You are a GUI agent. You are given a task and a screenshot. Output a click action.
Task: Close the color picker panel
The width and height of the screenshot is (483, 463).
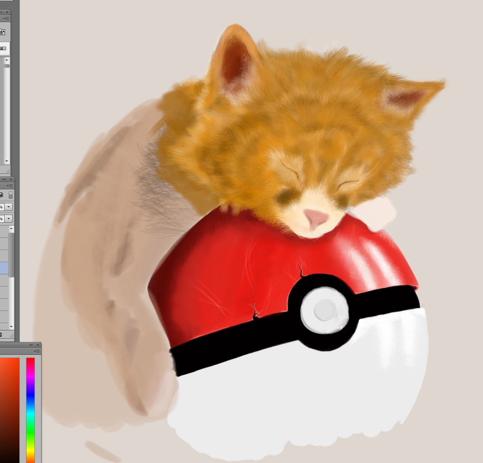coord(38,345)
